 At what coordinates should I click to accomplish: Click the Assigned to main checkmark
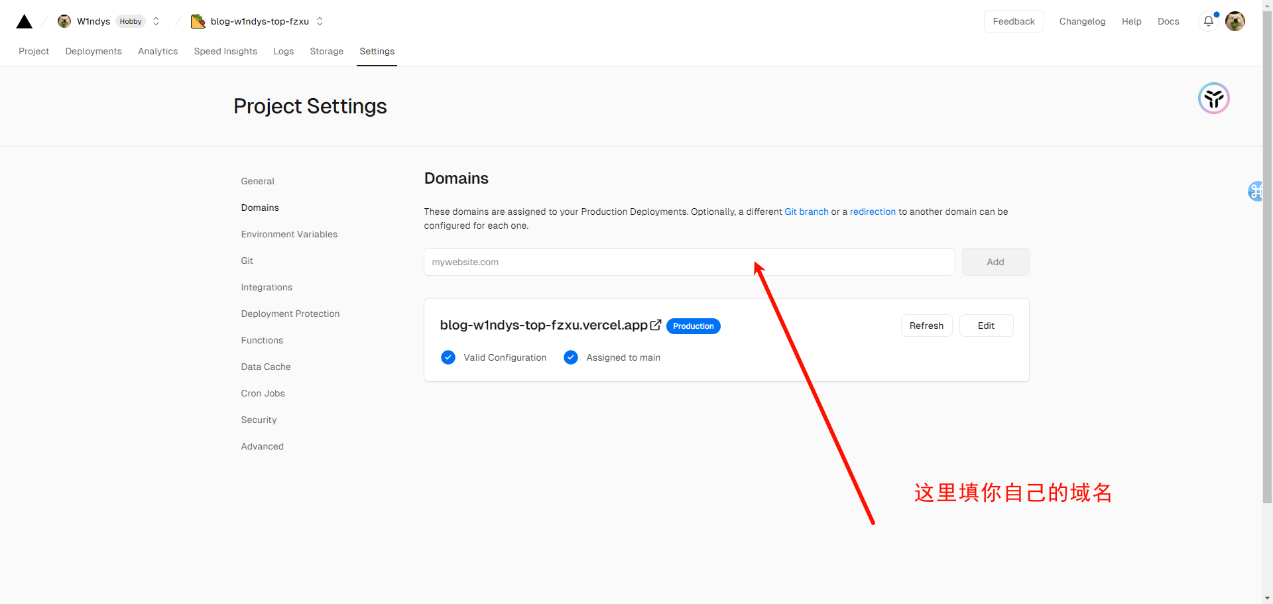pyautogui.click(x=571, y=357)
